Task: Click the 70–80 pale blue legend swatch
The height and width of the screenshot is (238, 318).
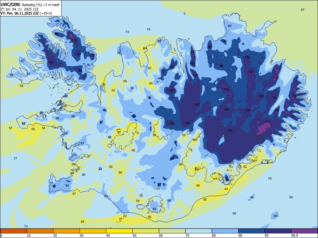Action: [198, 231]
